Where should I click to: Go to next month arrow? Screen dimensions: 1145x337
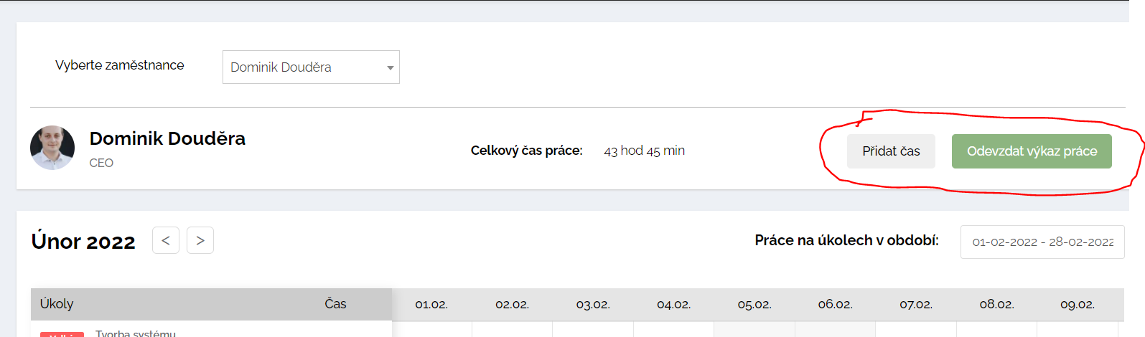[200, 240]
